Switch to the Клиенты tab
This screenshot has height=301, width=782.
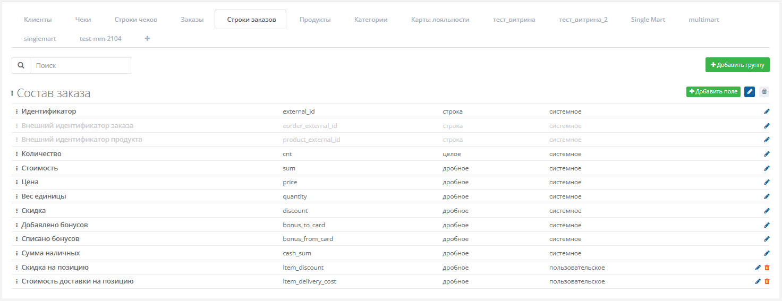coord(38,20)
